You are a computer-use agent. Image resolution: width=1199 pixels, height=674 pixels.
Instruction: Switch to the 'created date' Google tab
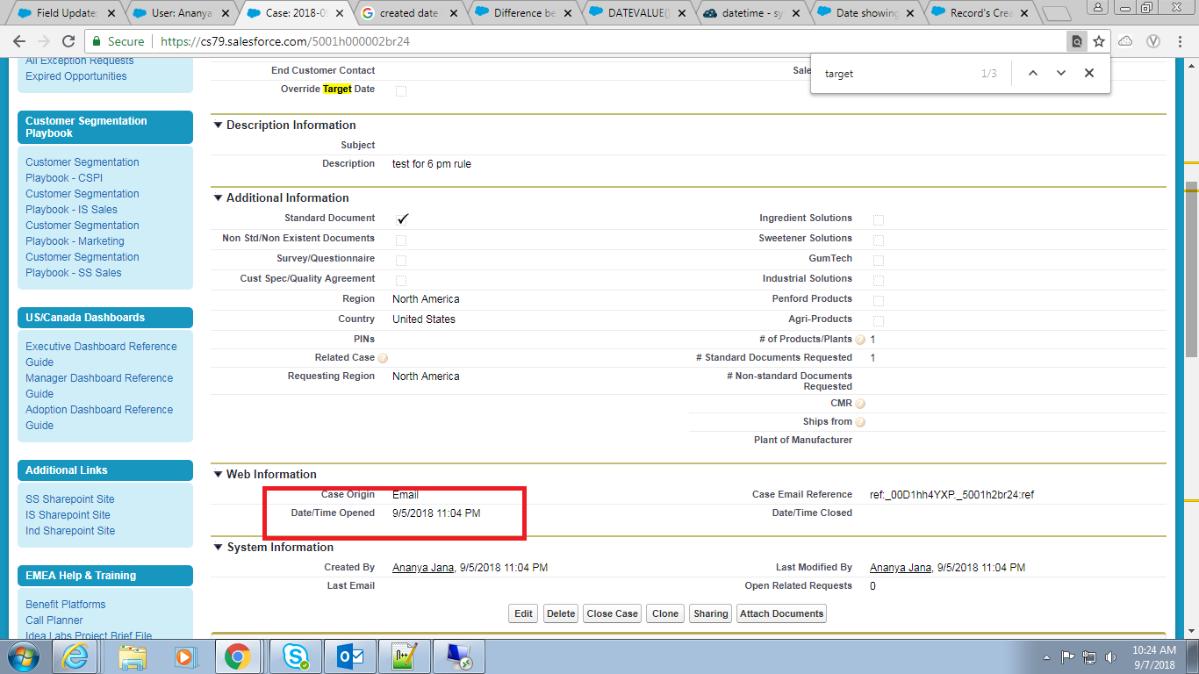(408, 13)
